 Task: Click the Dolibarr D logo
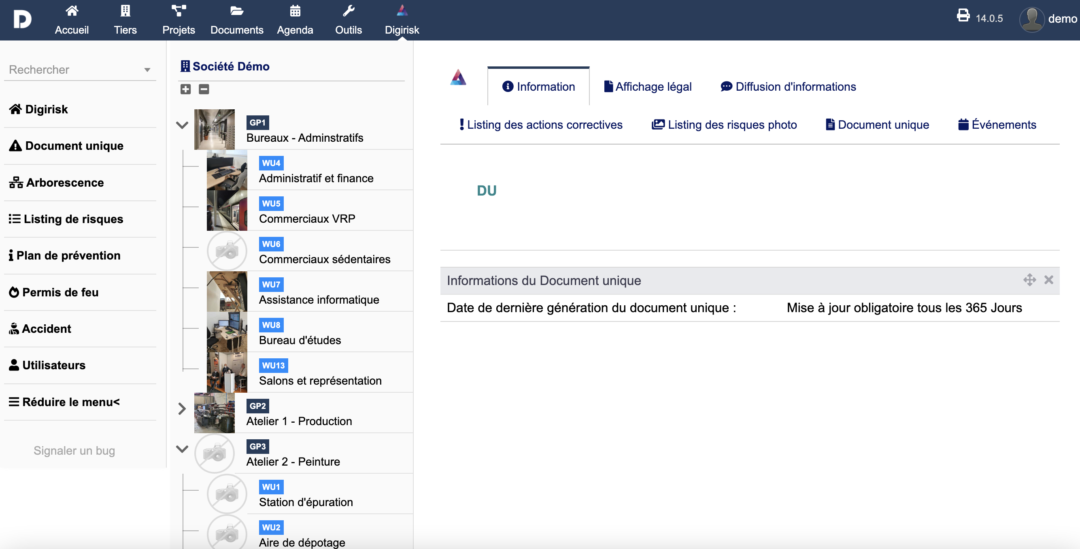(22, 20)
